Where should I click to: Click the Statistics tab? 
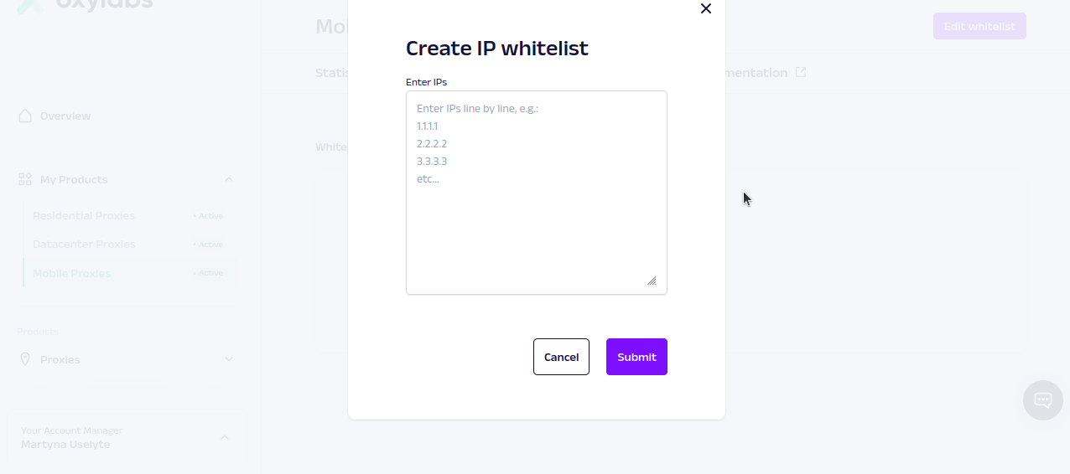[332, 73]
